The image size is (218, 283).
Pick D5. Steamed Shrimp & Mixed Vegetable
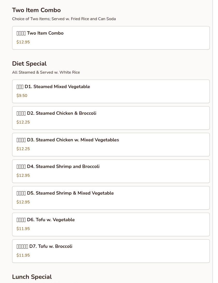pyautogui.click(x=111, y=198)
